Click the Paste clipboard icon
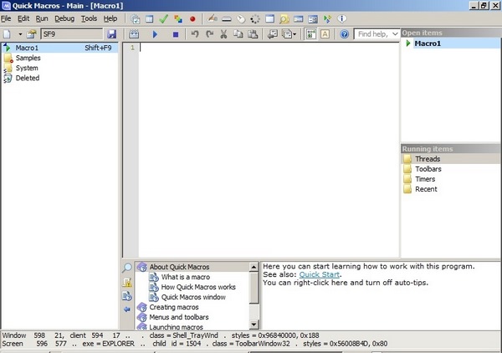The image size is (502, 353). pyautogui.click(x=253, y=34)
